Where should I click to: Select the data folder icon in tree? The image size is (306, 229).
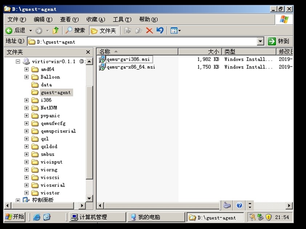35,85
